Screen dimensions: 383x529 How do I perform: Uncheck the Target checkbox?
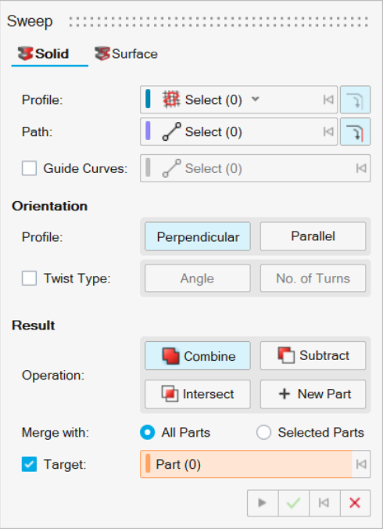point(29,464)
